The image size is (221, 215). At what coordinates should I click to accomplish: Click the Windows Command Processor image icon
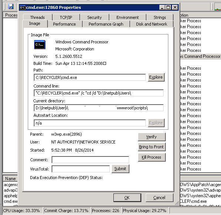(40, 44)
